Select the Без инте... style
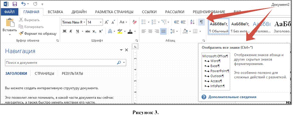Viewport: 294px width, 115px height. point(240,27)
